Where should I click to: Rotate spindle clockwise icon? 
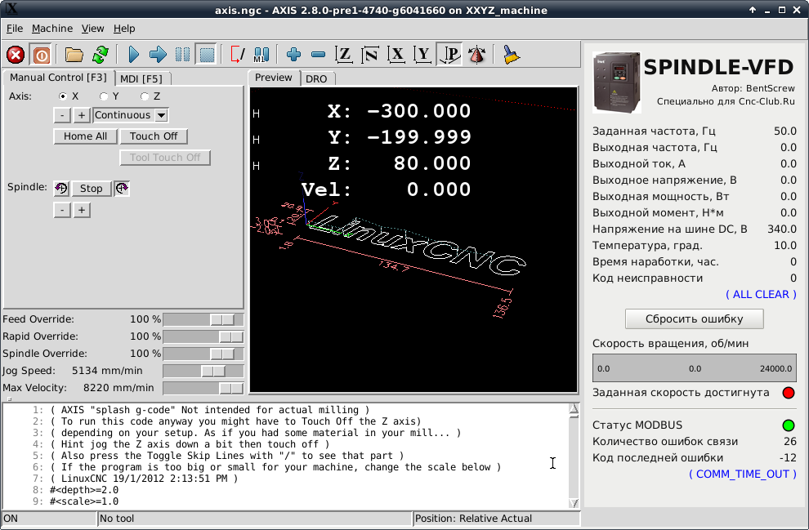tap(122, 189)
